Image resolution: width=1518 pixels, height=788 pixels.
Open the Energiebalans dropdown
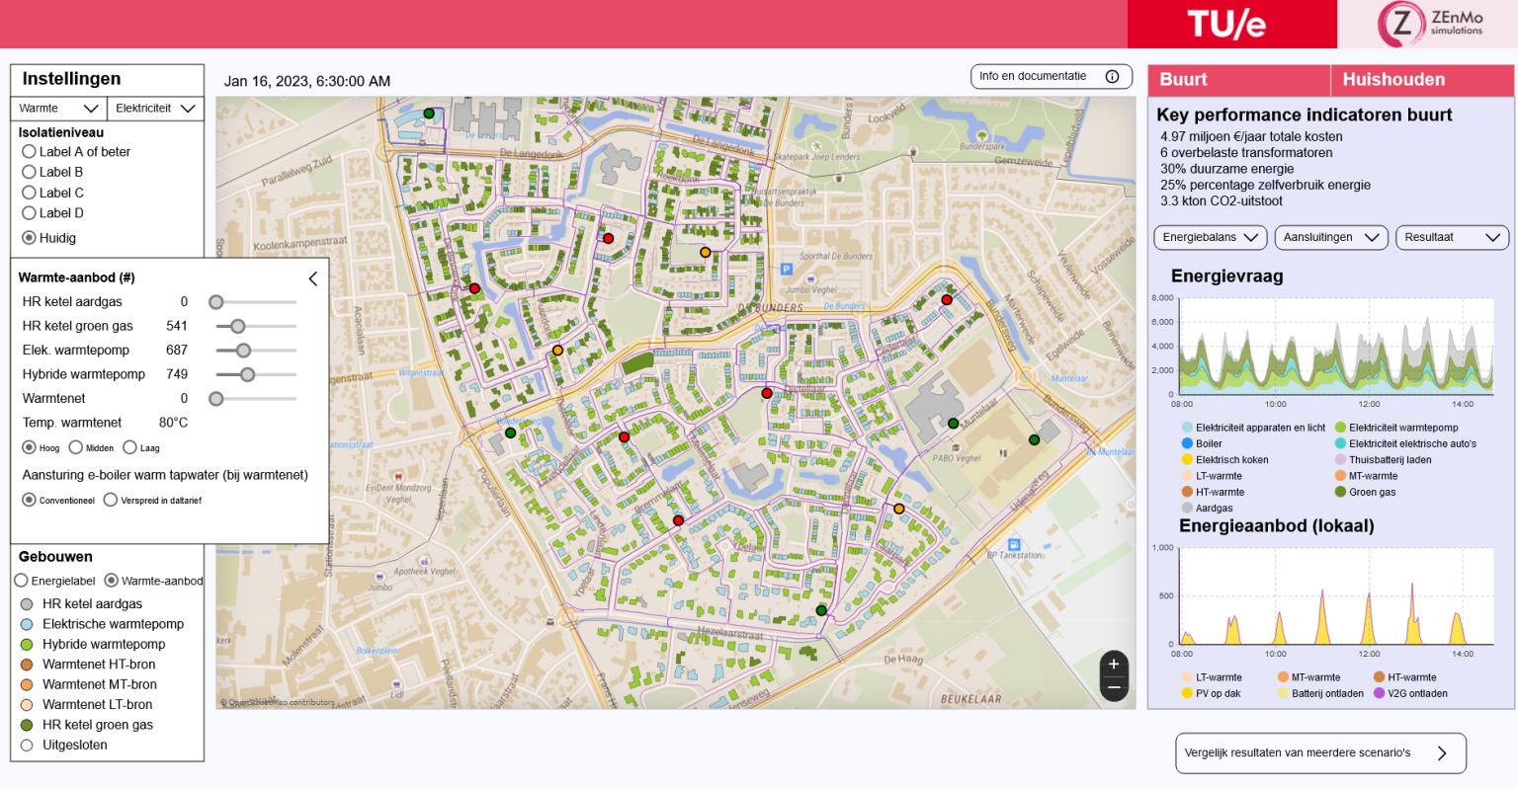coord(1210,237)
